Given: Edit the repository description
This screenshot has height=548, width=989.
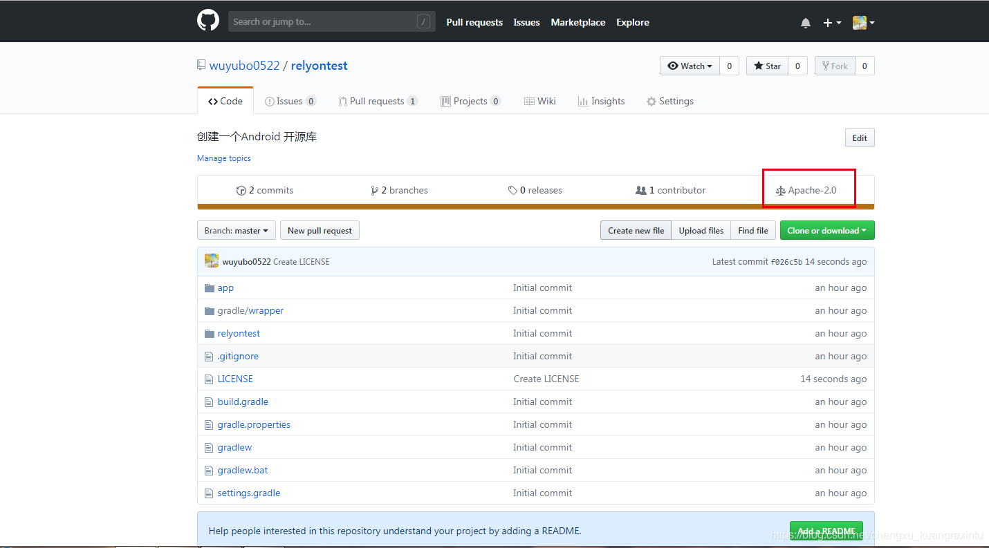Looking at the screenshot, I should point(860,138).
